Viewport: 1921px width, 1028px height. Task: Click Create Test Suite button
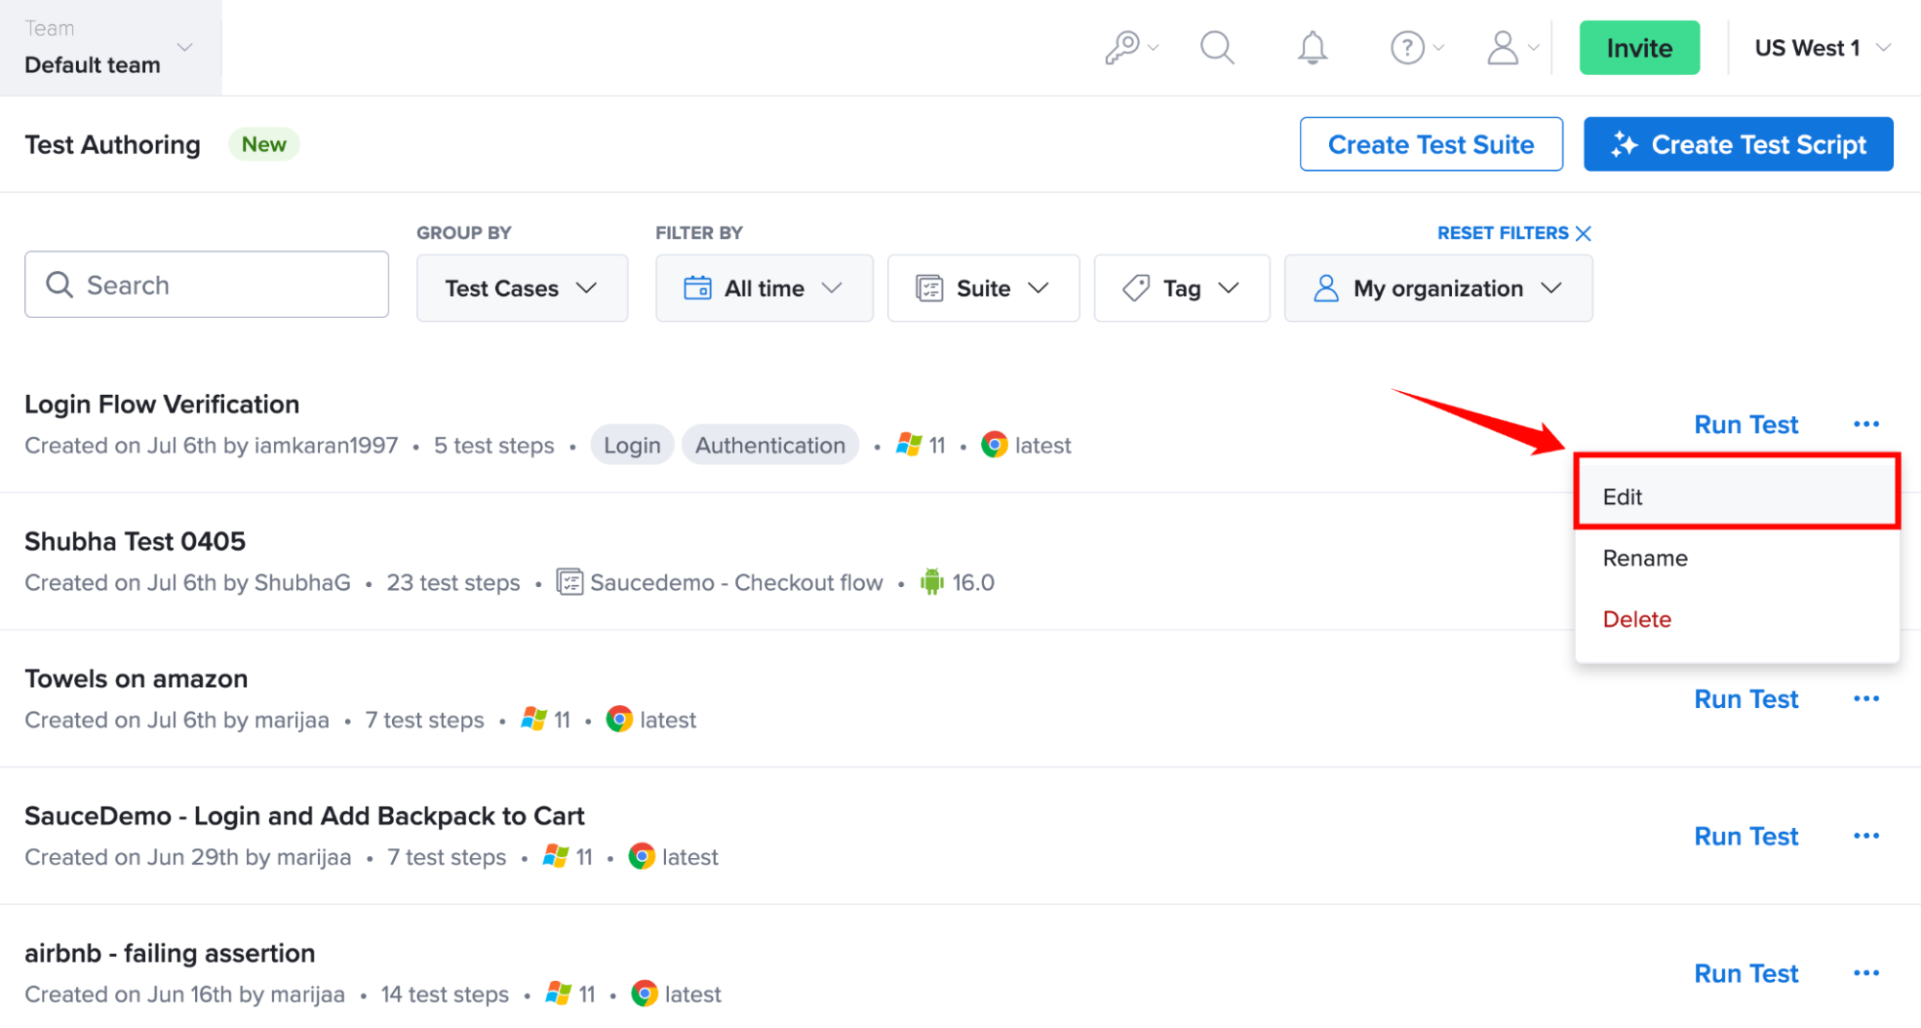point(1431,144)
